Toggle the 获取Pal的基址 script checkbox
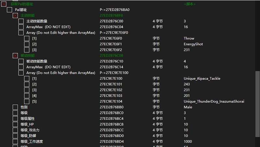Screen dimensions: 260x147 [4, 4]
